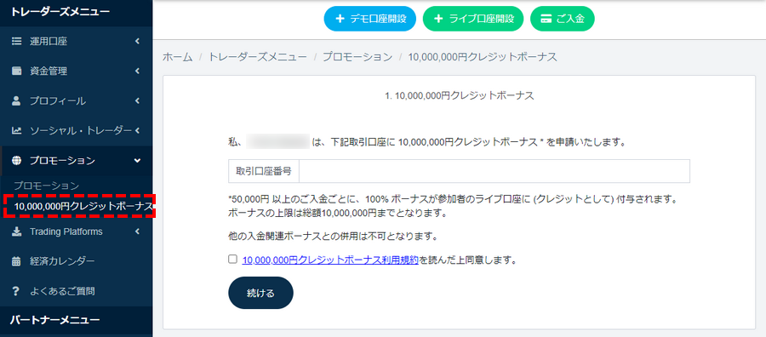Go to ホーム in breadcrumb
766x337 pixels.
[177, 57]
